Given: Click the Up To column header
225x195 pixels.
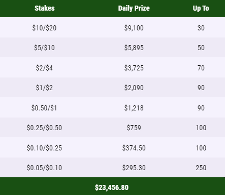Looking at the screenshot, I should (x=201, y=8).
